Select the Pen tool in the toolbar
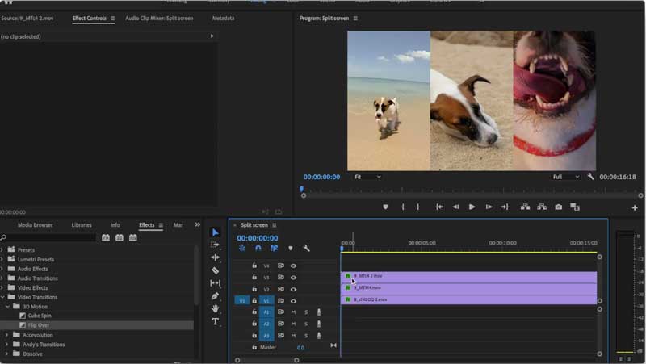Image resolution: width=646 pixels, height=364 pixels. (216, 296)
